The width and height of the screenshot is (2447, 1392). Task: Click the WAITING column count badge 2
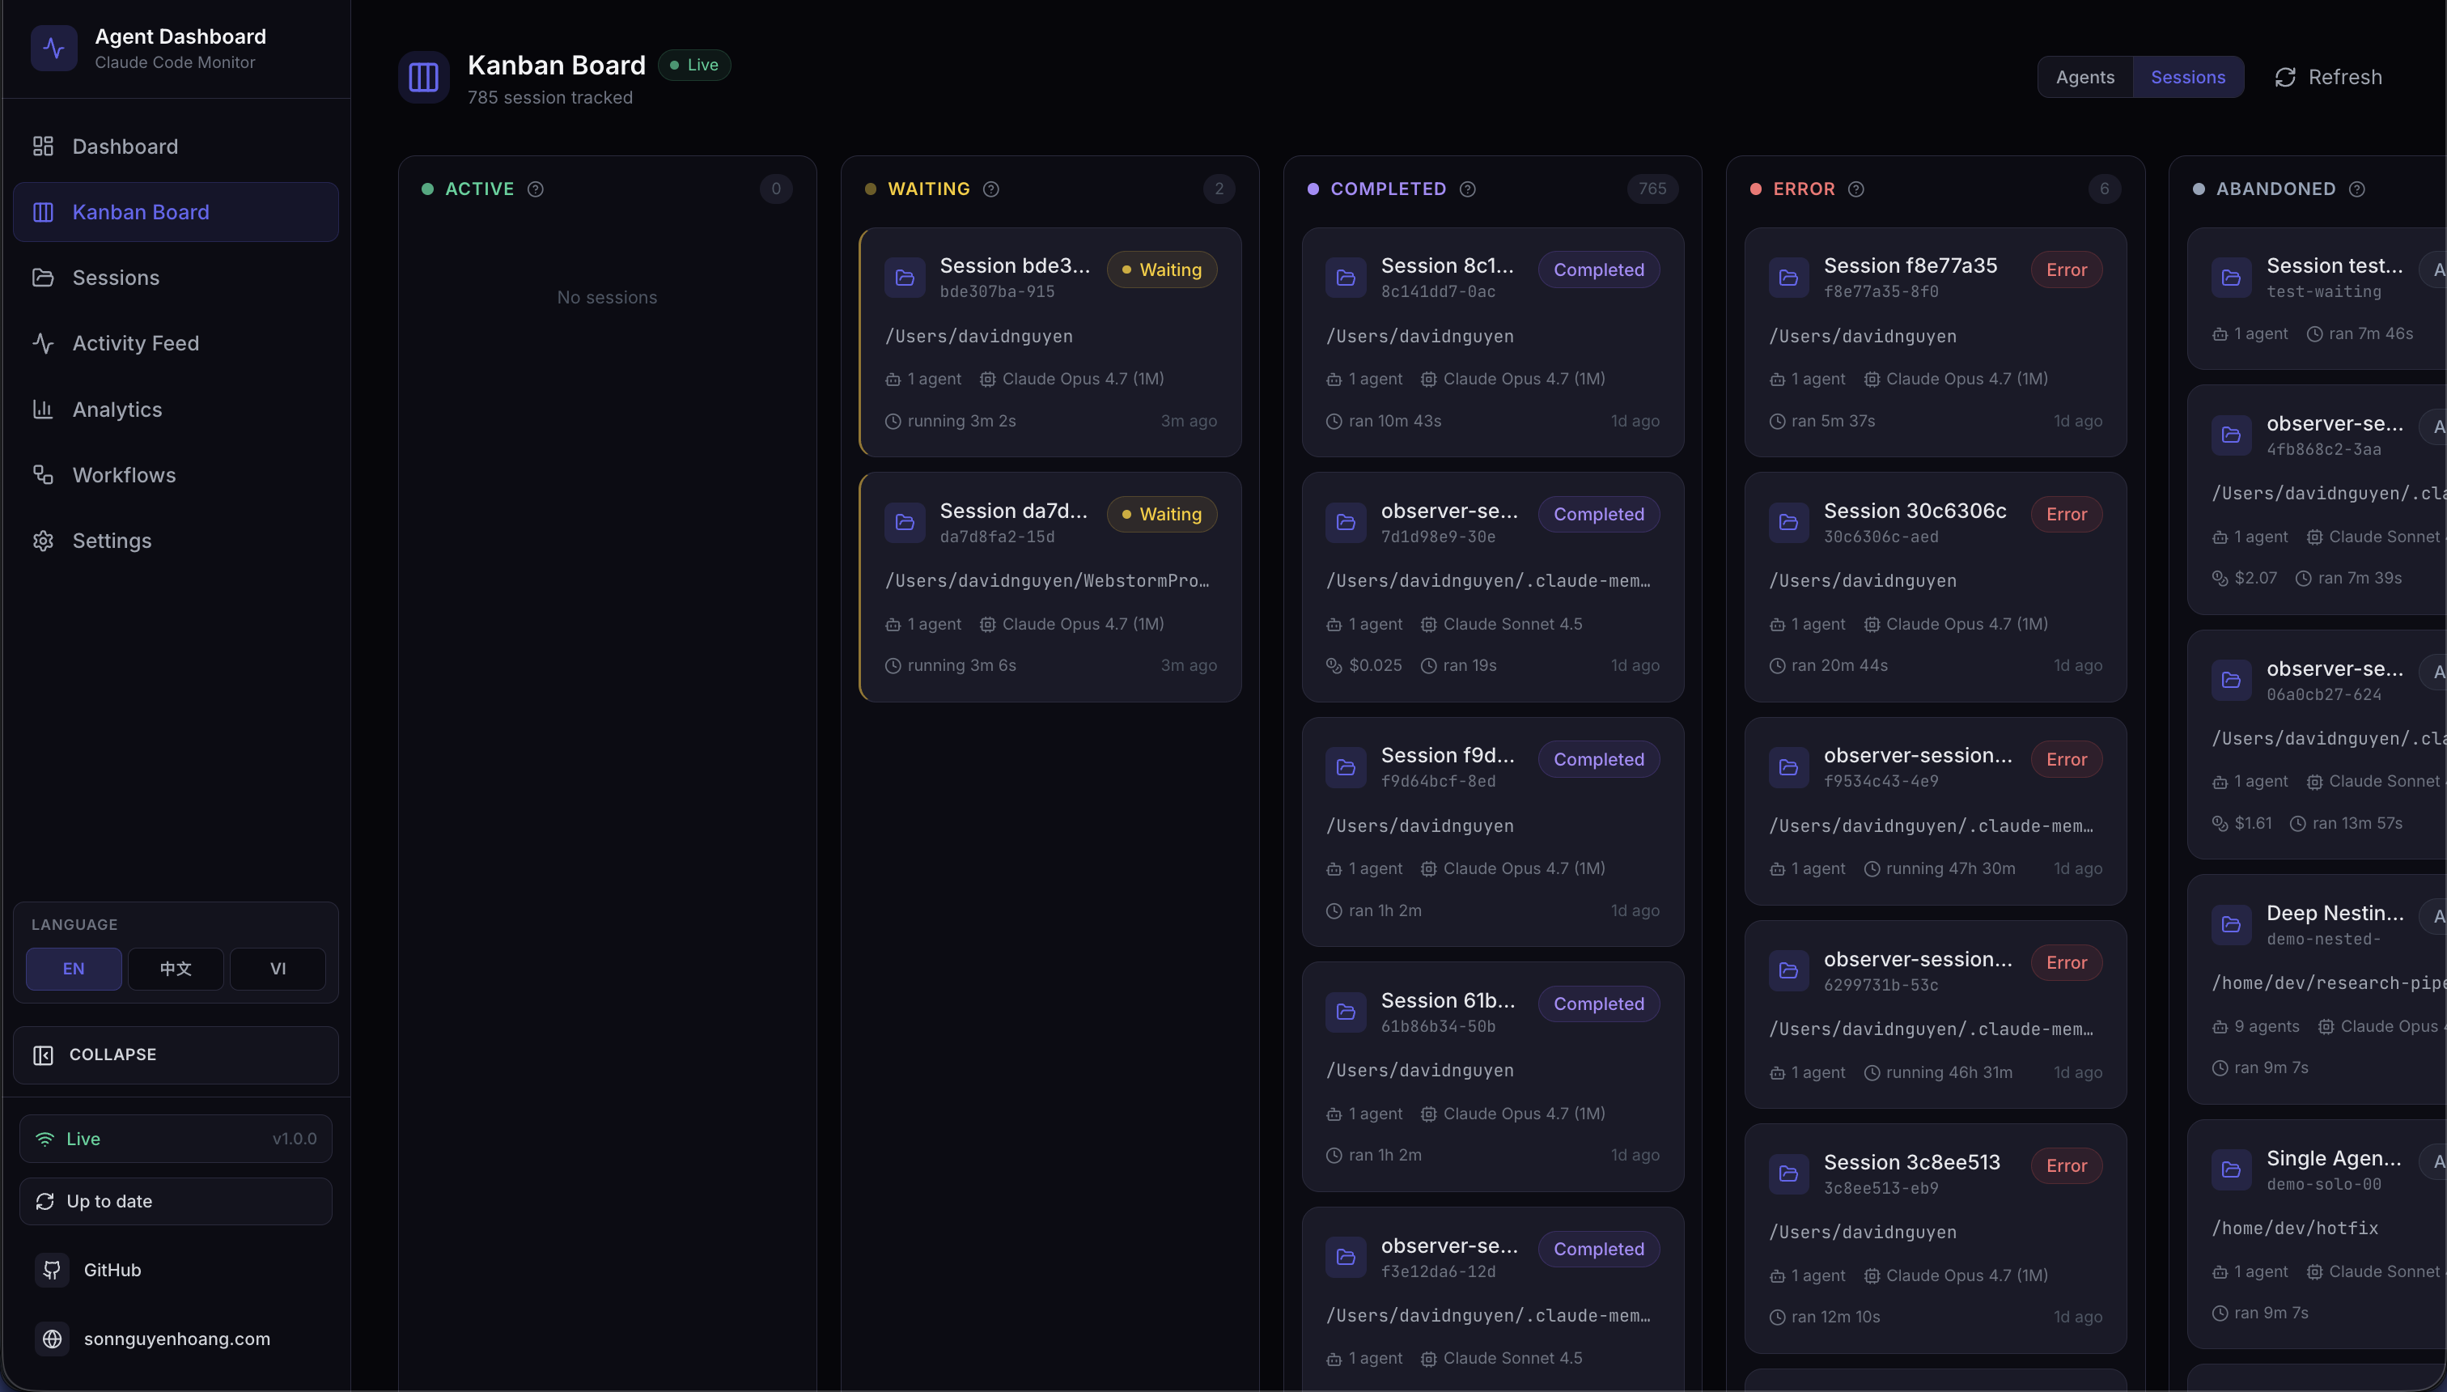tap(1219, 189)
